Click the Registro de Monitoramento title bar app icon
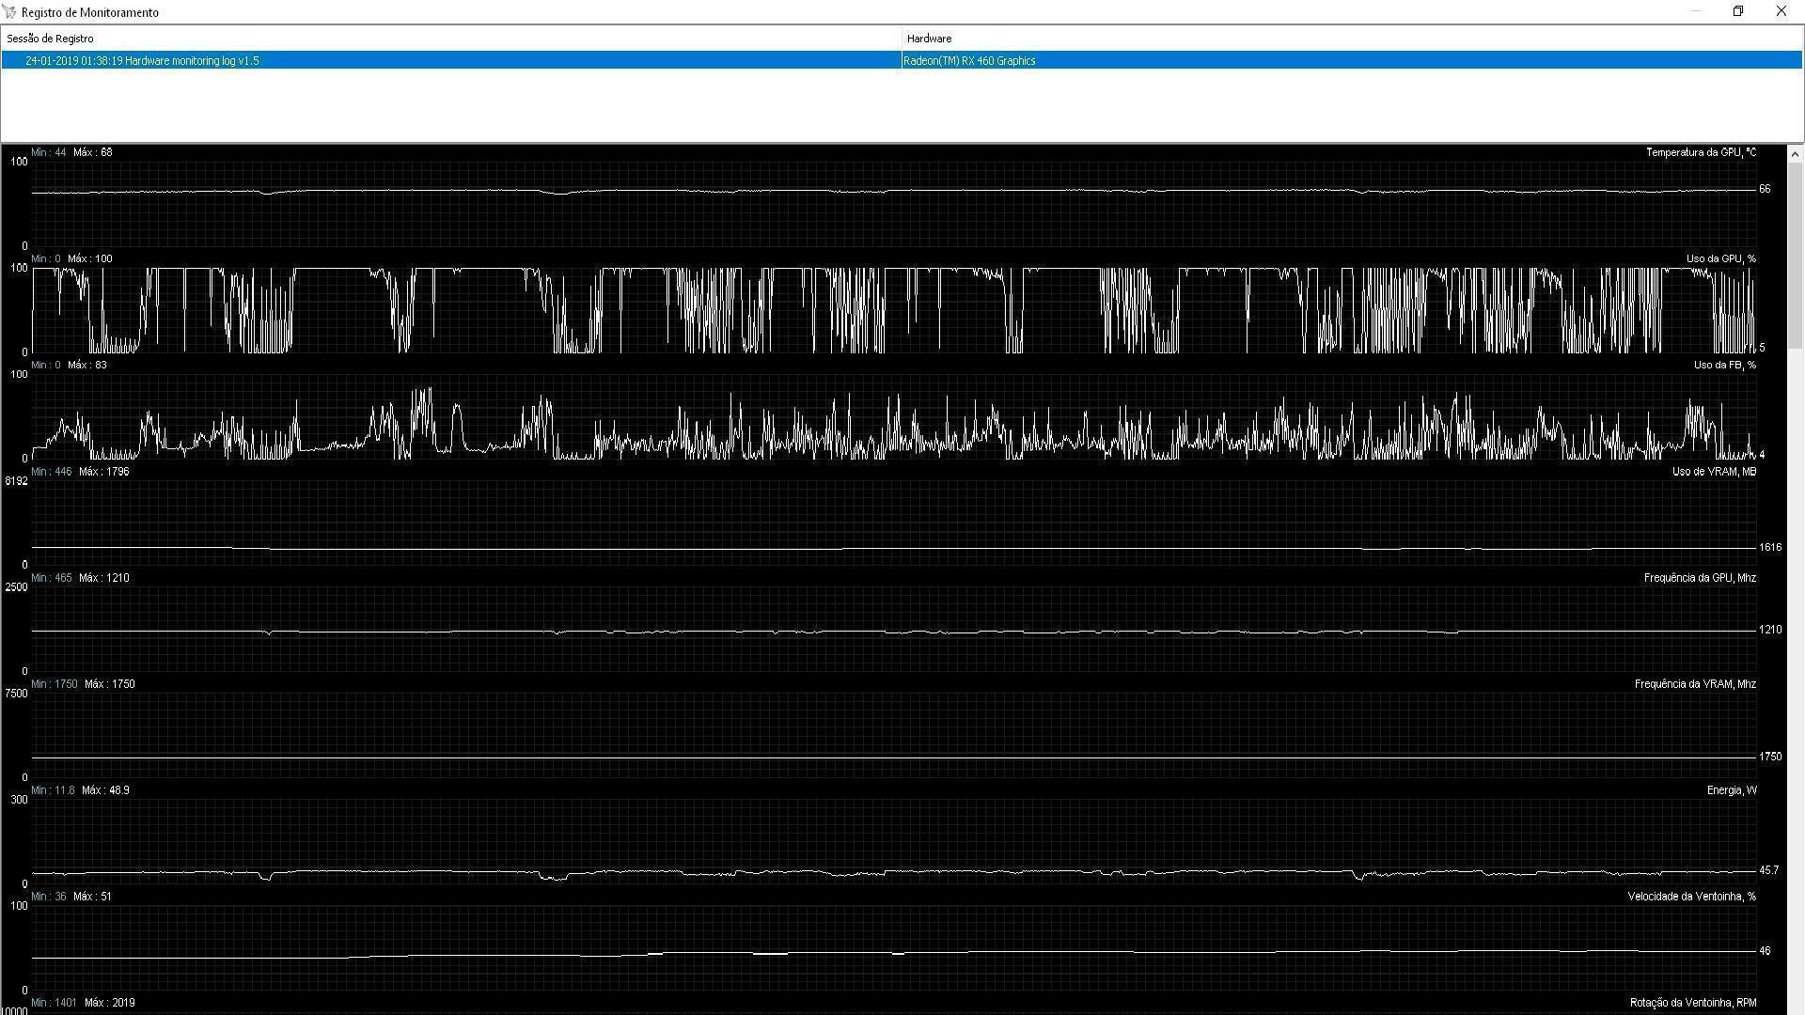1805x1015 pixels. point(10,12)
